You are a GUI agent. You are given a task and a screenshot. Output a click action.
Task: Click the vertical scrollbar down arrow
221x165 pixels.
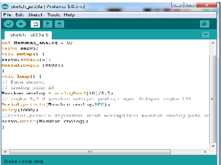tap(213, 146)
